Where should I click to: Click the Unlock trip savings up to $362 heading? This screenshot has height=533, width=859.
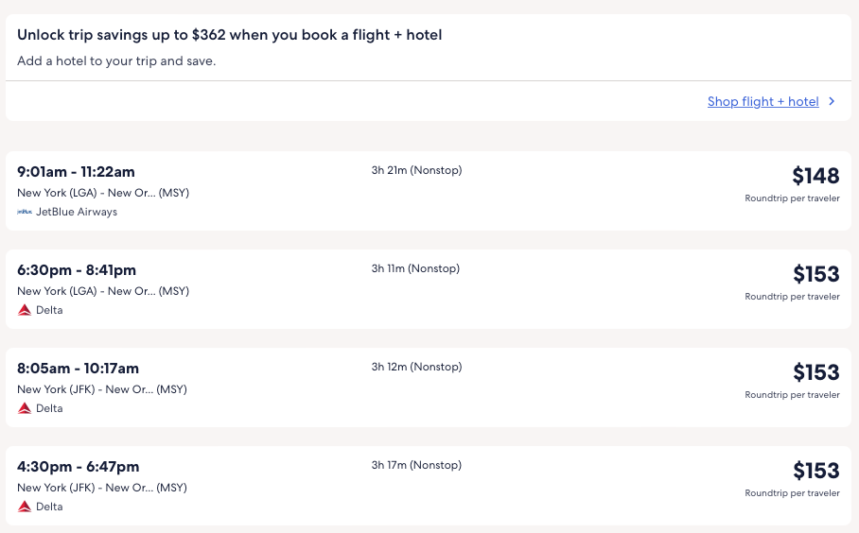click(230, 35)
